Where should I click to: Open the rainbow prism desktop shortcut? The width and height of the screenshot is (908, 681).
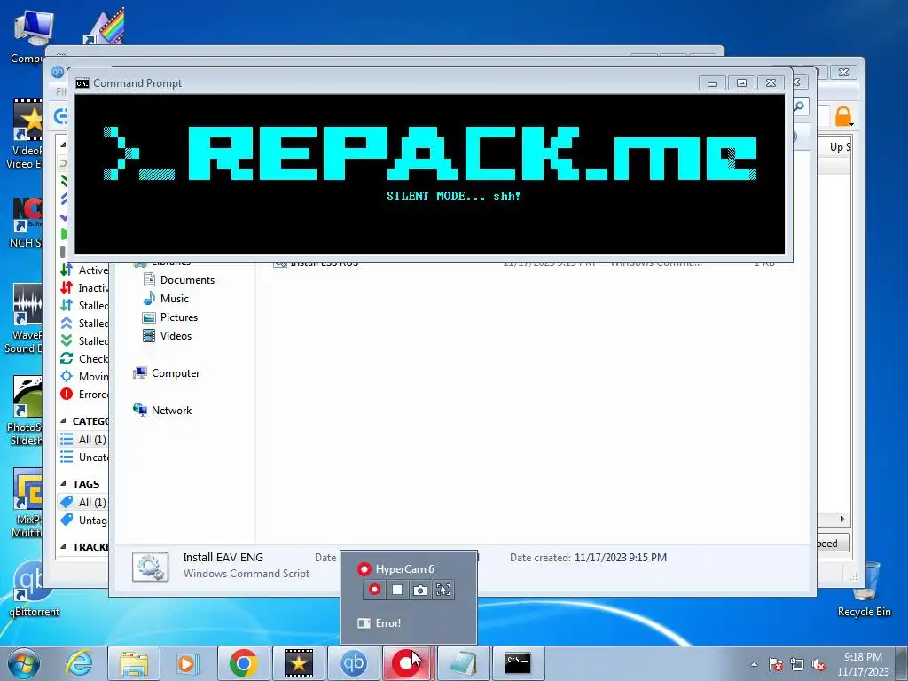[105, 27]
